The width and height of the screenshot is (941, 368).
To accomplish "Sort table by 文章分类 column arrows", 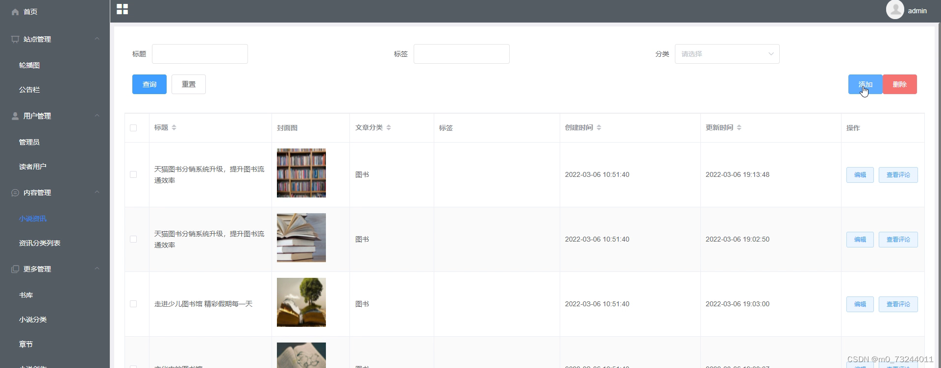I will coord(389,127).
